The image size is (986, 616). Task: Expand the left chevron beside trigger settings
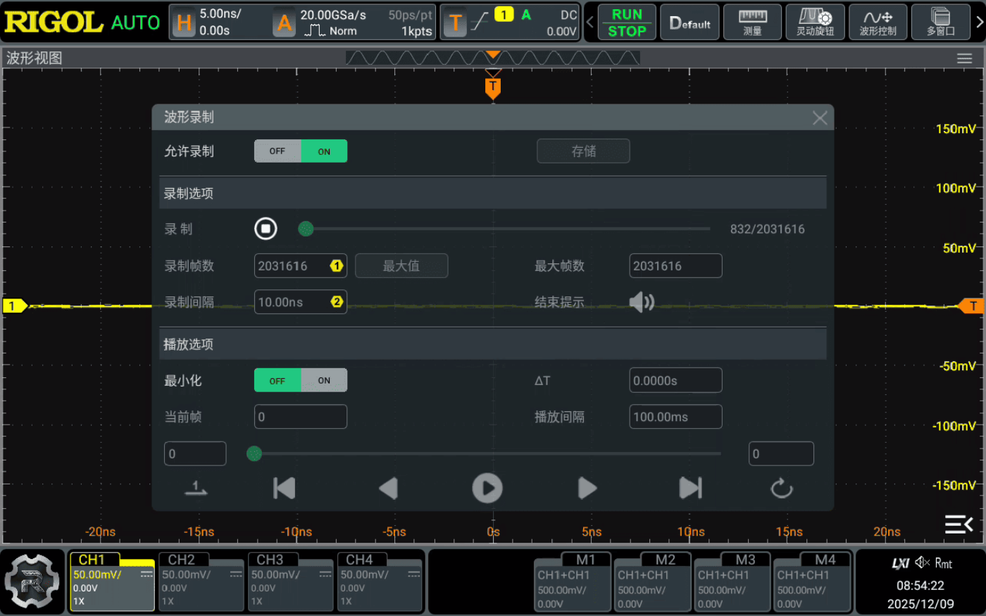point(589,22)
